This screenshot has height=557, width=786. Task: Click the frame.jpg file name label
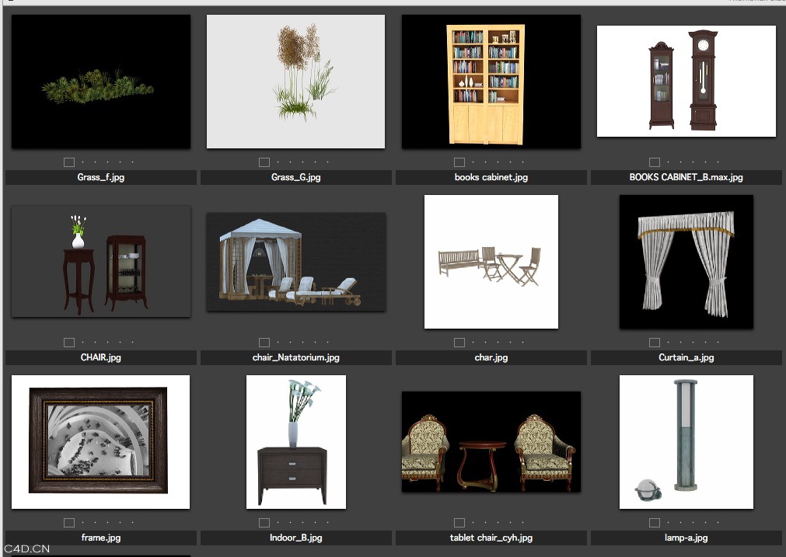pyautogui.click(x=101, y=538)
